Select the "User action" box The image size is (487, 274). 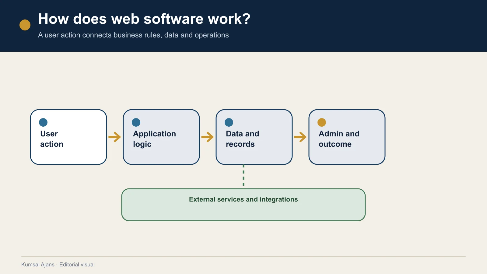pos(68,137)
